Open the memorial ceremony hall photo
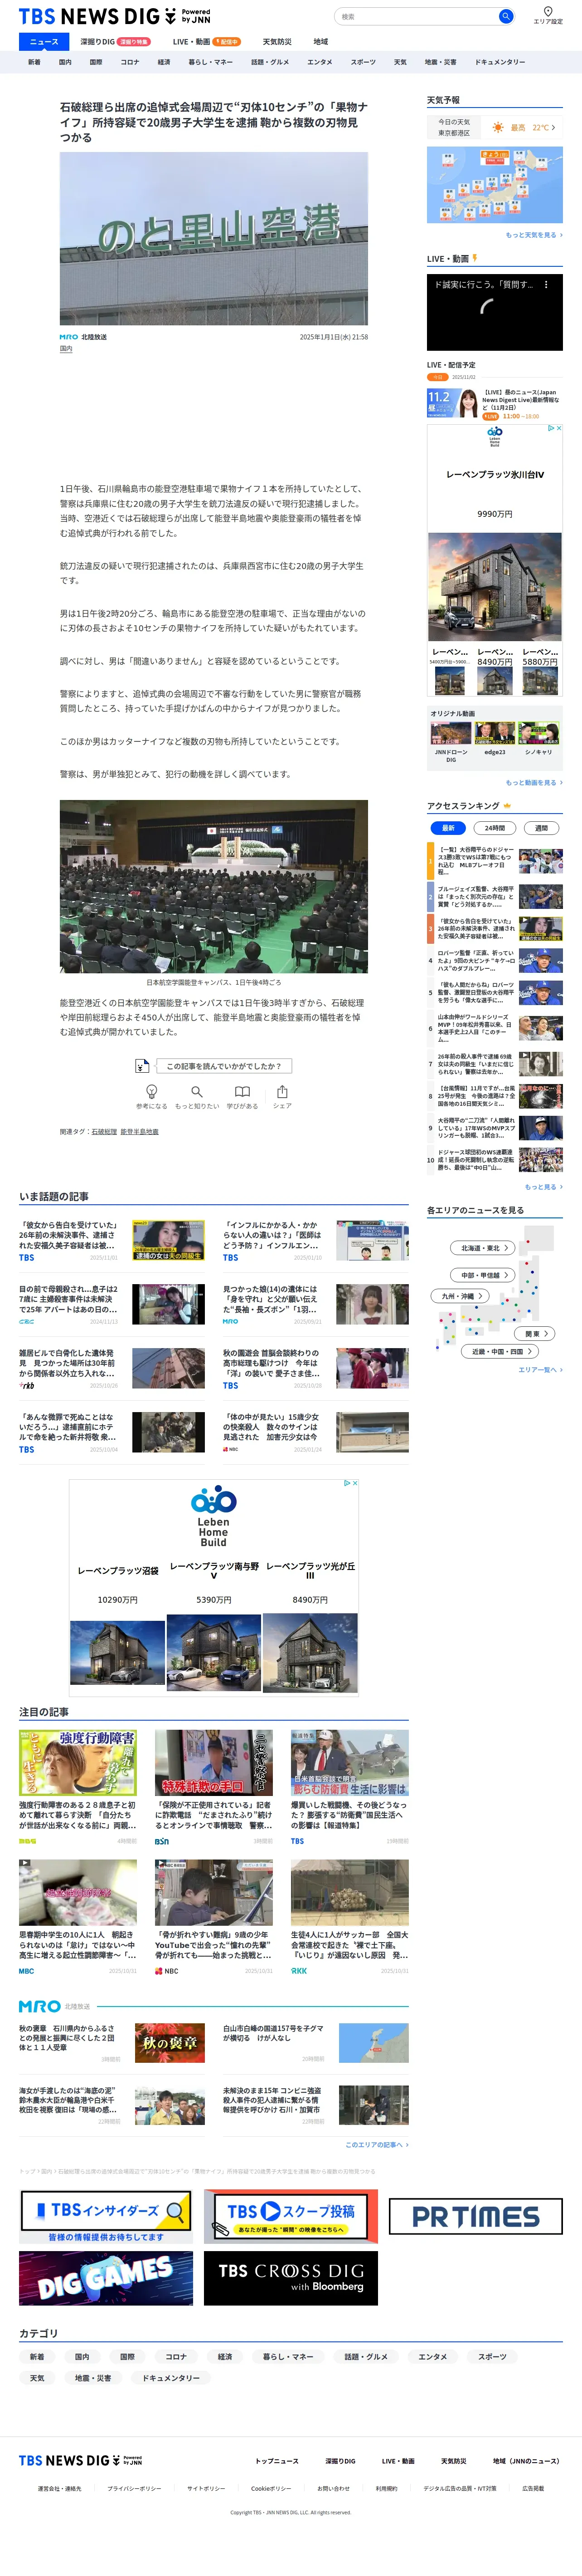 pyautogui.click(x=213, y=886)
